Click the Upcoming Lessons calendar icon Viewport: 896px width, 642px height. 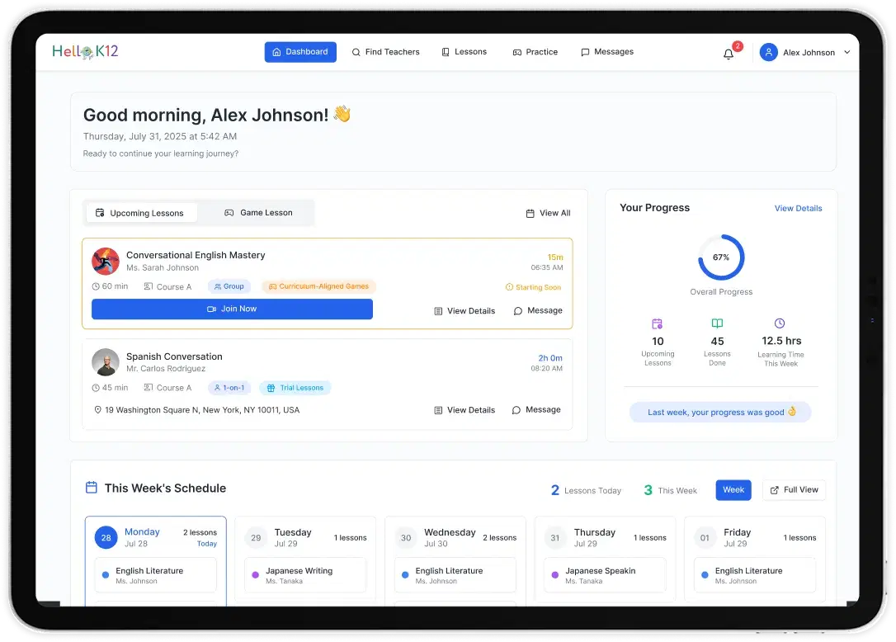[x=657, y=324]
